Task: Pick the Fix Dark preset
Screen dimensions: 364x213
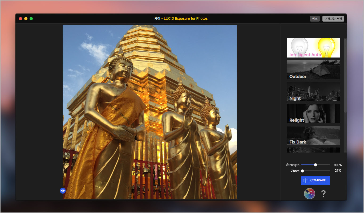Action: click(x=313, y=135)
